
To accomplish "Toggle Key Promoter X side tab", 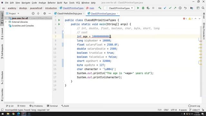I will (x=204, y=31).
